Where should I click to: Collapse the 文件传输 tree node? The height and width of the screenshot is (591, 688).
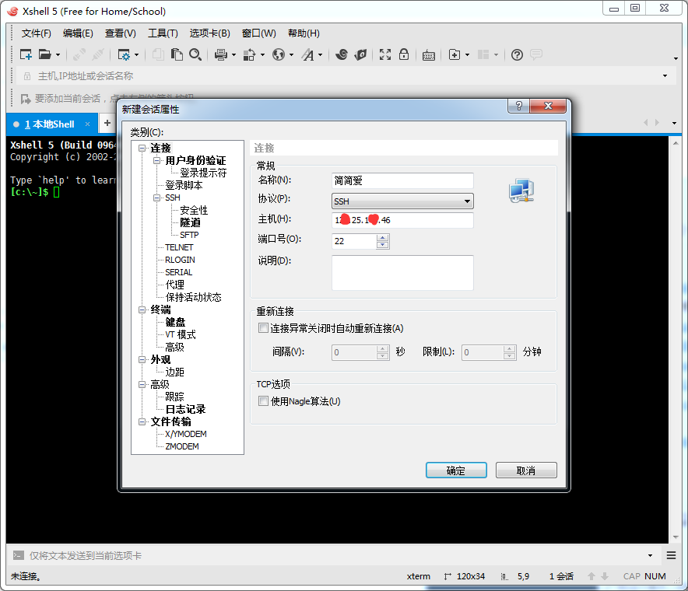click(142, 421)
